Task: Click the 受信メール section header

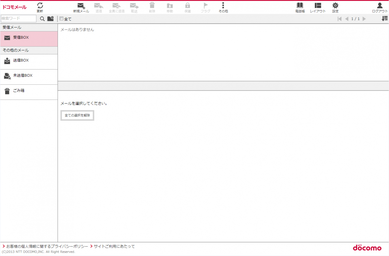Action: 29,27
